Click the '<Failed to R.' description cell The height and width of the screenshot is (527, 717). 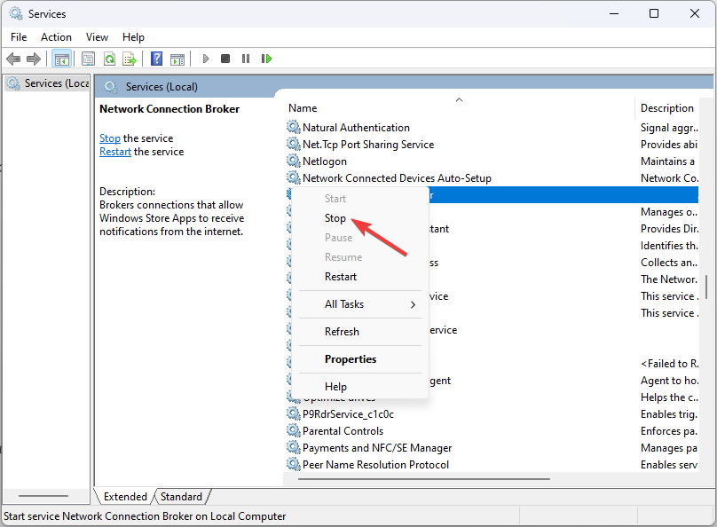(x=669, y=364)
